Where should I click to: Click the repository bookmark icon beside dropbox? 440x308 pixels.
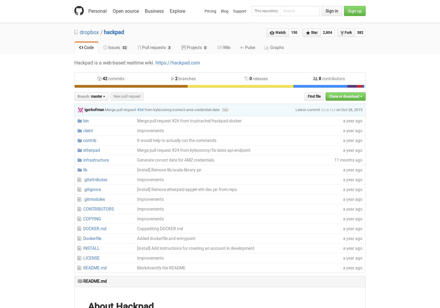coord(76,32)
